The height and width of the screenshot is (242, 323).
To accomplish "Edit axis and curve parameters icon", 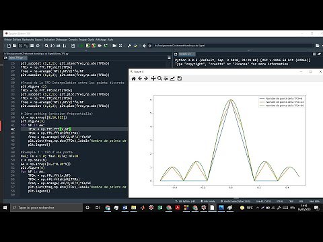I will click(172, 79).
